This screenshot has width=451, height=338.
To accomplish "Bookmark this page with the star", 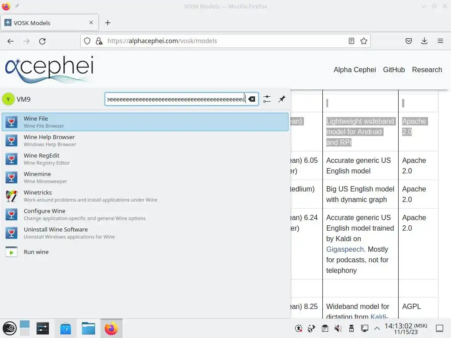I will click(x=364, y=41).
